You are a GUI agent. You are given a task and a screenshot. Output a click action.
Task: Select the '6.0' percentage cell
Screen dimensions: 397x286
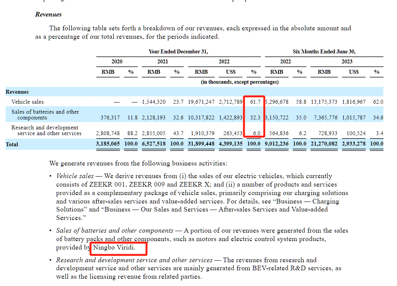click(x=257, y=134)
